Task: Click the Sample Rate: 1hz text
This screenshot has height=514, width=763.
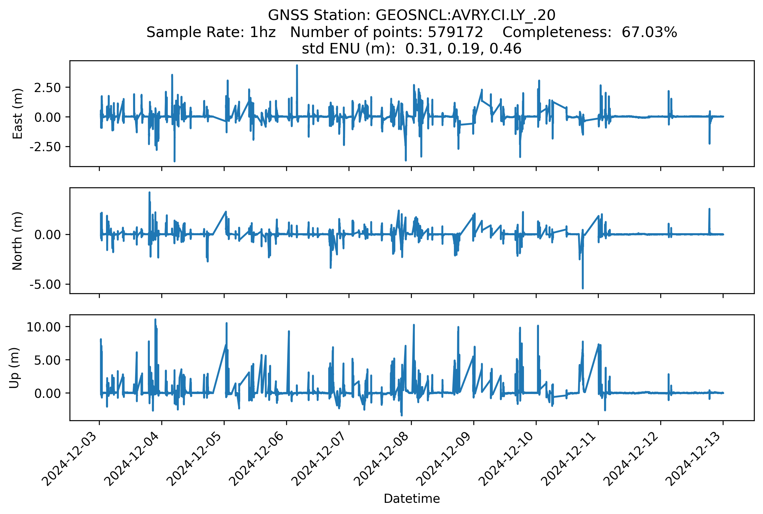Action: tap(211, 32)
